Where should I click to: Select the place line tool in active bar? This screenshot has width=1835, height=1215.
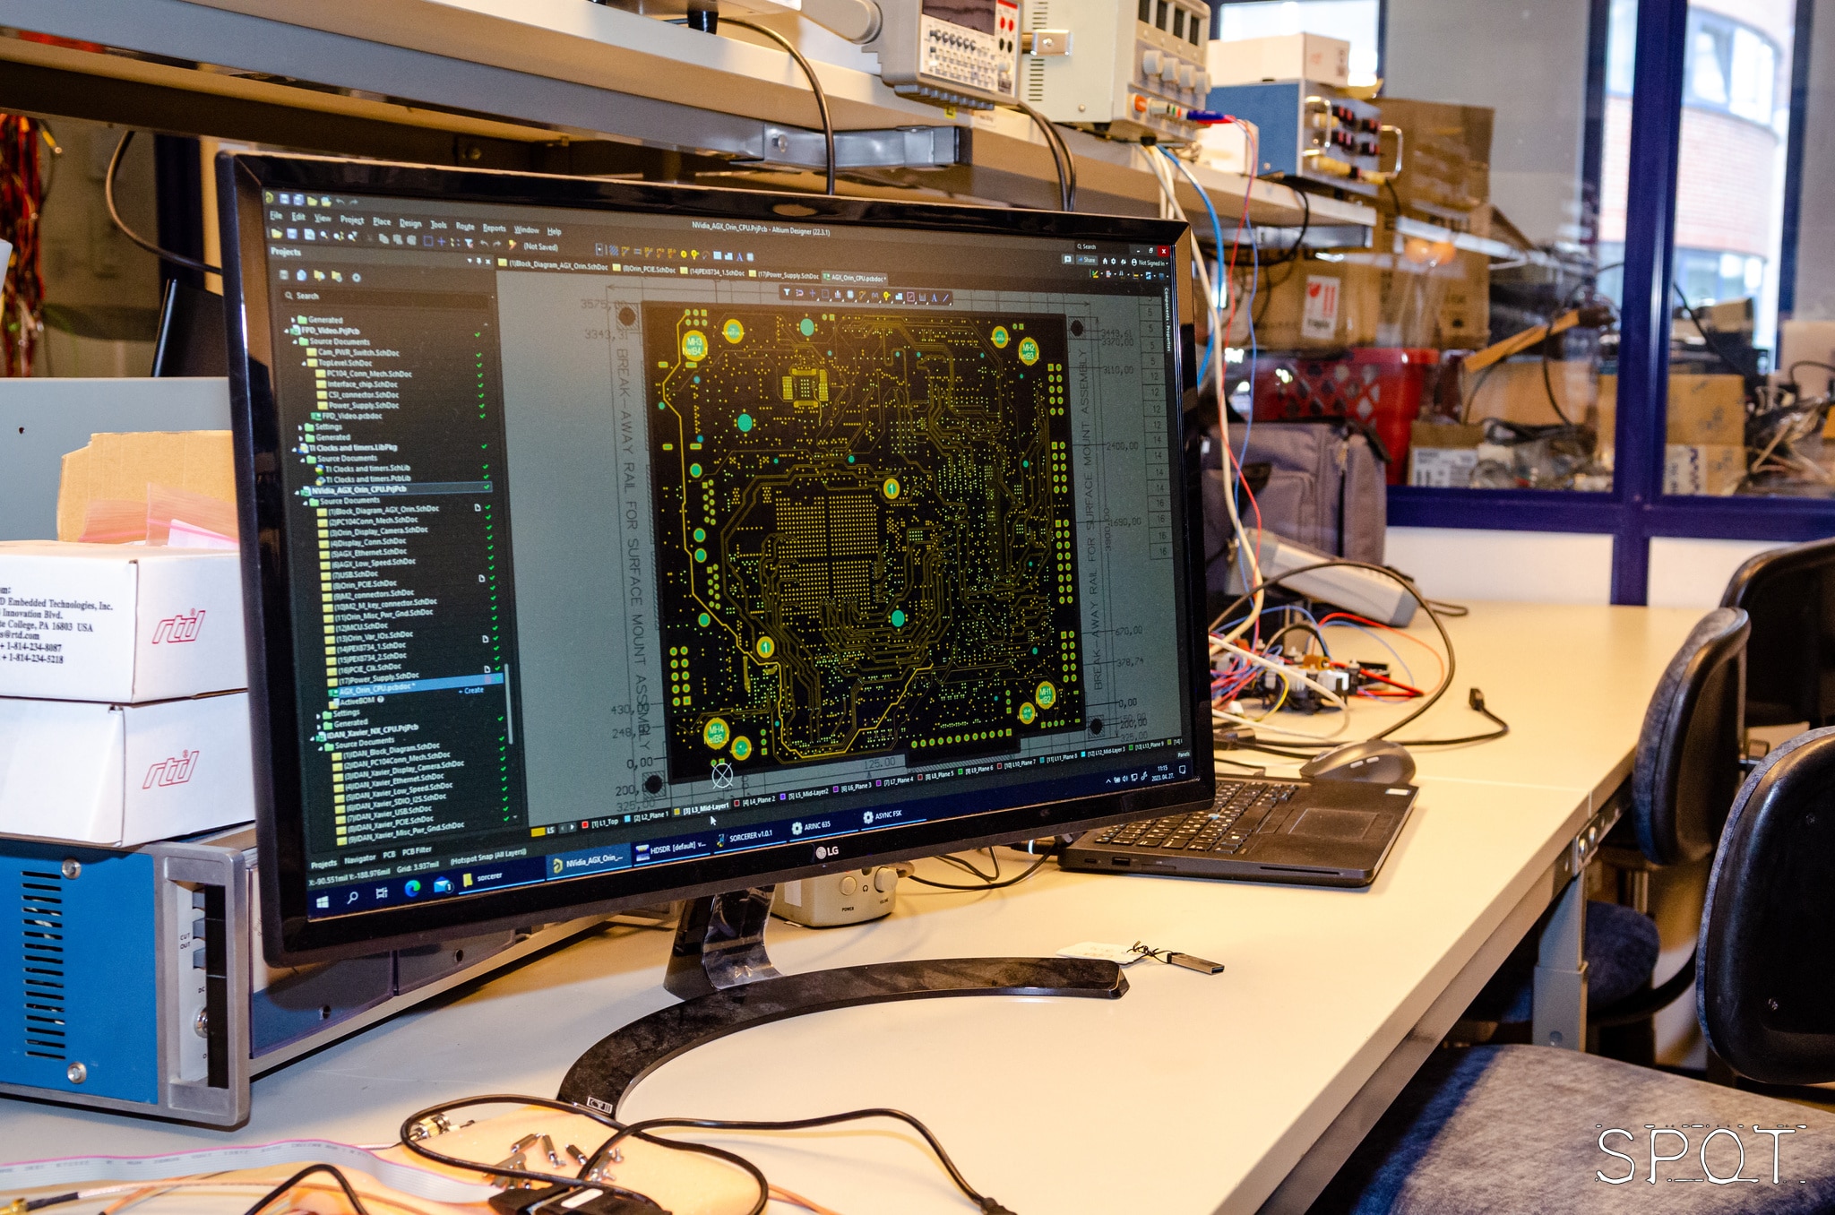click(946, 297)
